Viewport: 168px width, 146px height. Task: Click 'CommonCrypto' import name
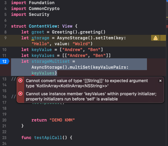click(x=44, y=9)
